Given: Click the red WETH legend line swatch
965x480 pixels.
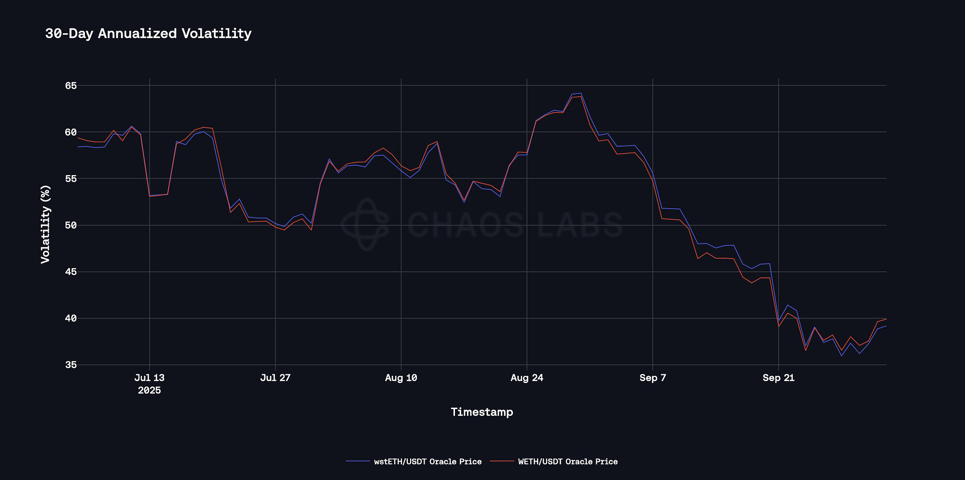Looking at the screenshot, I should pyautogui.click(x=502, y=462).
